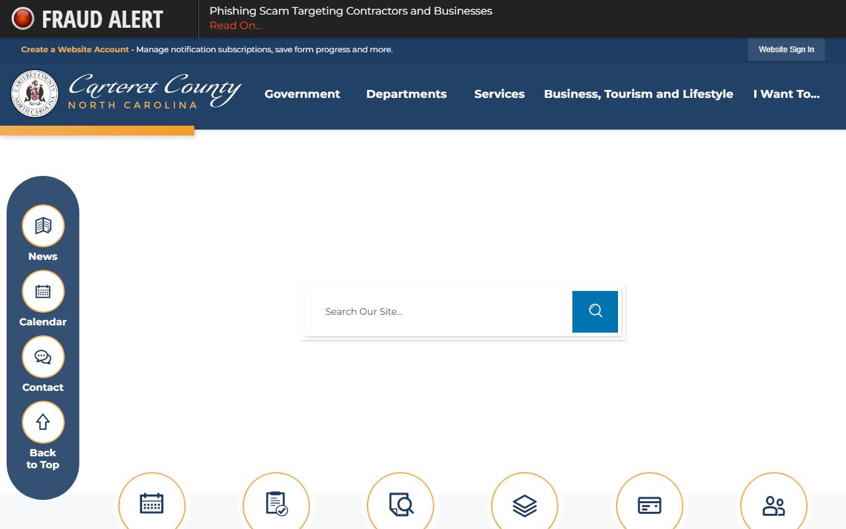This screenshot has width=846, height=529.
Task: Focus the Search Our Site field
Action: pyautogui.click(x=438, y=311)
